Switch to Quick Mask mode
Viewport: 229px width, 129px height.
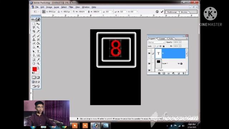click(x=38, y=77)
